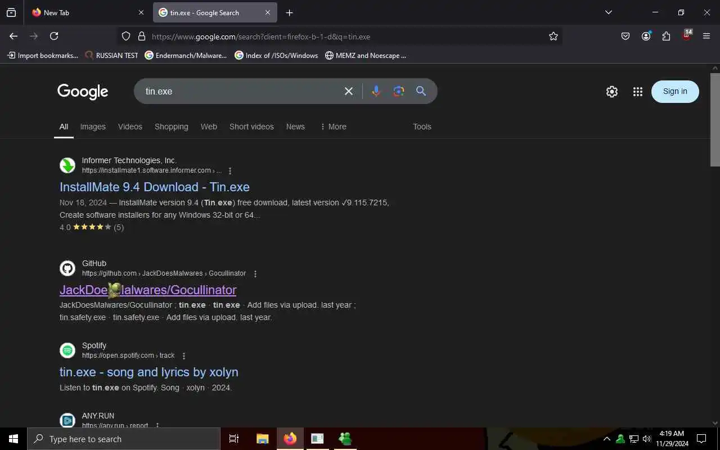The height and width of the screenshot is (450, 720).
Task: Open Google quick settings gear
Action: point(612,92)
